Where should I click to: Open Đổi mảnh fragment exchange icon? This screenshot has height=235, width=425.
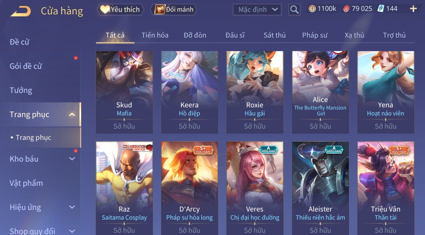[160, 10]
